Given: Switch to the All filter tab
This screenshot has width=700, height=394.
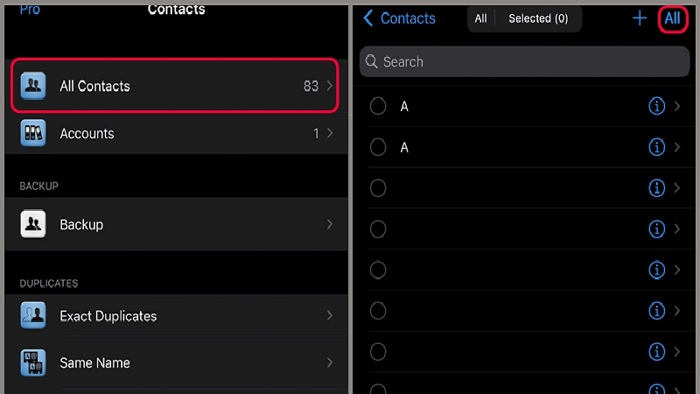Looking at the screenshot, I should pyautogui.click(x=480, y=18).
